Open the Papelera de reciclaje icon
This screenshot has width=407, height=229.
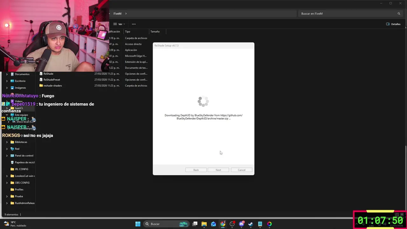click(x=12, y=162)
